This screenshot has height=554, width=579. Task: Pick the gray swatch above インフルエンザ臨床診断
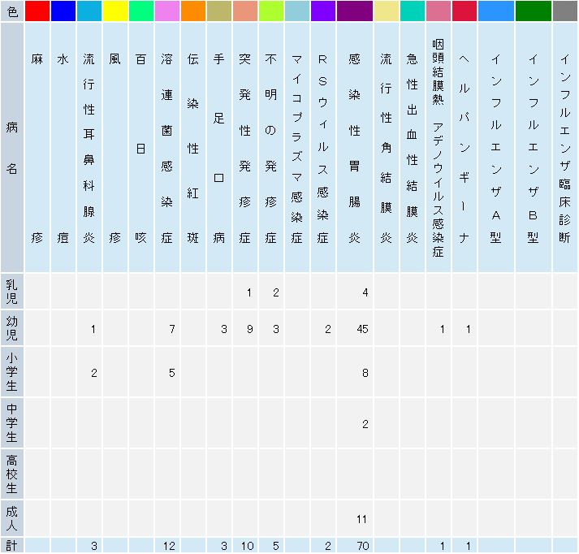(x=565, y=11)
